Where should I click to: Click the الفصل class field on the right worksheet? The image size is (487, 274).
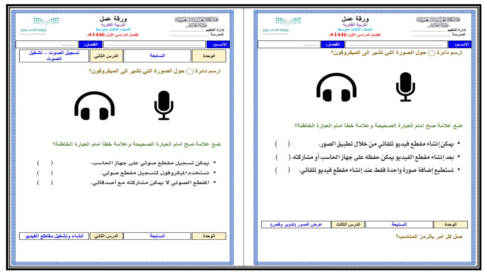pos(289,45)
